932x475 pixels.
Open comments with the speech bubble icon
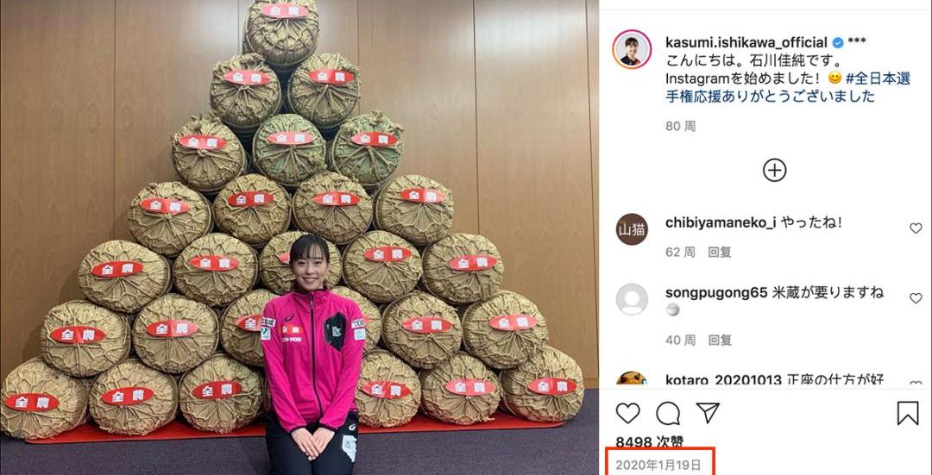pyautogui.click(x=668, y=413)
